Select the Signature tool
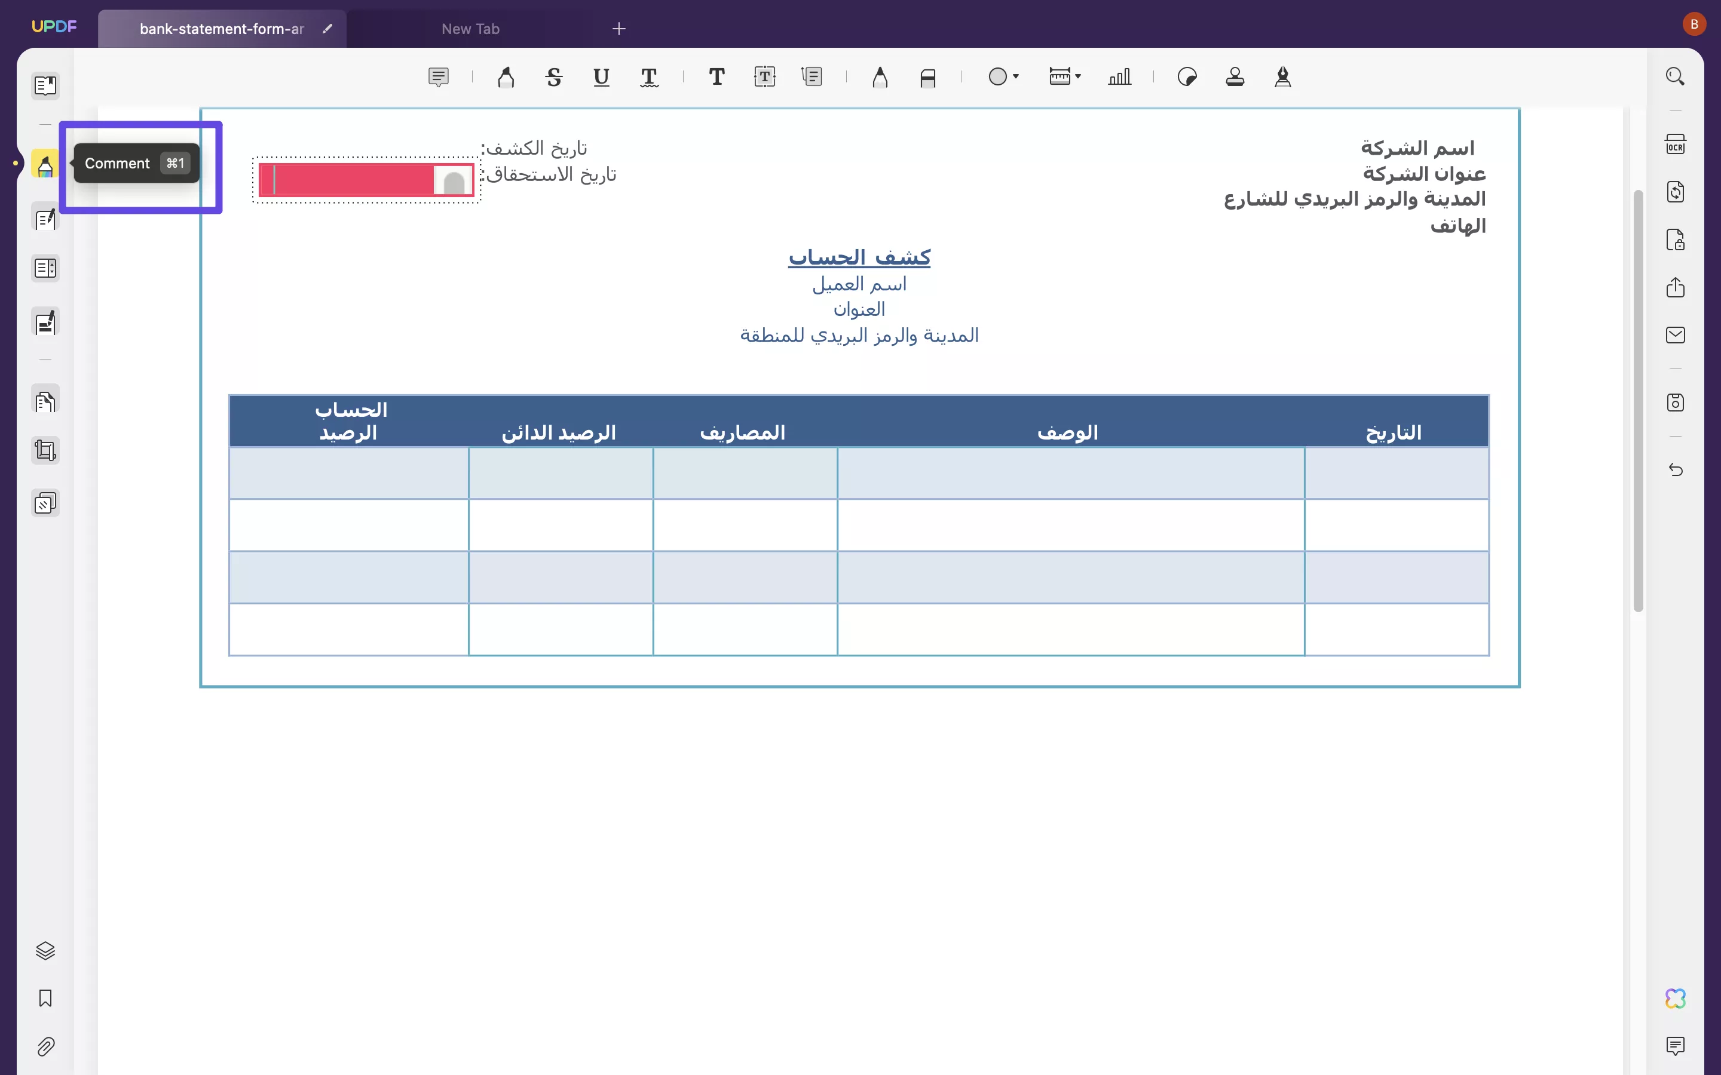 coord(1282,76)
